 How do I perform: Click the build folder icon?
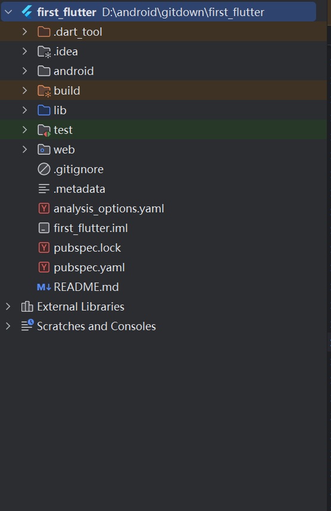pos(43,91)
